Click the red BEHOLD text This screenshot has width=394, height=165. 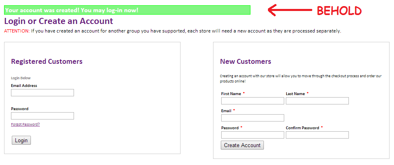click(339, 11)
